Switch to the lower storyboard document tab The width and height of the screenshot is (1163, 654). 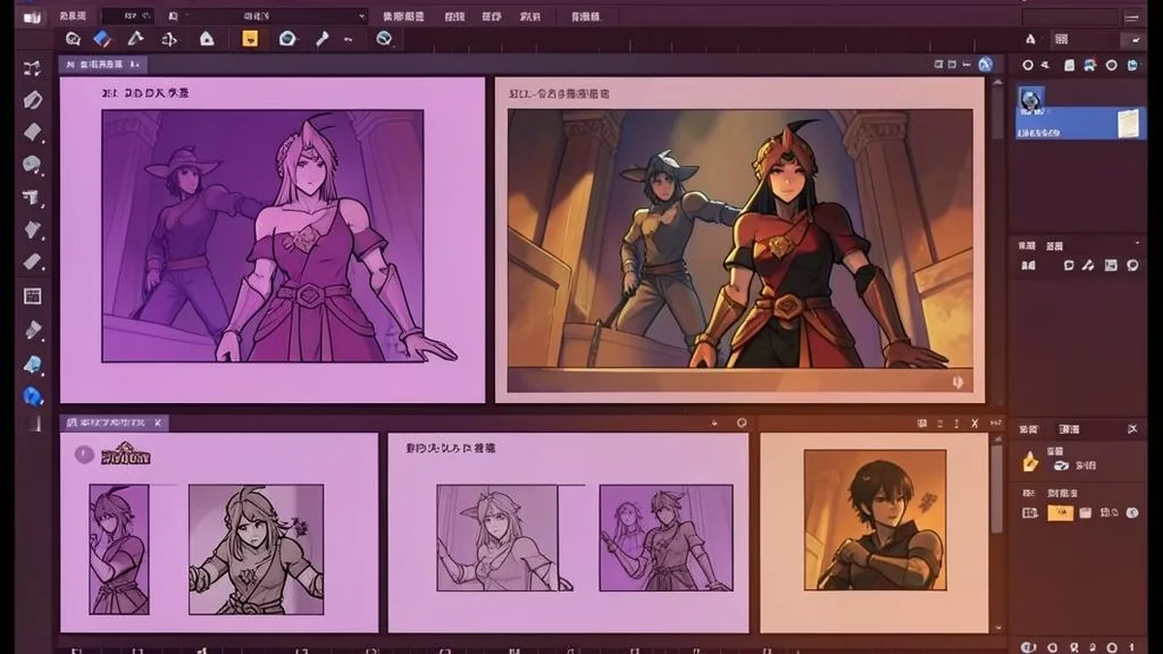click(x=114, y=422)
